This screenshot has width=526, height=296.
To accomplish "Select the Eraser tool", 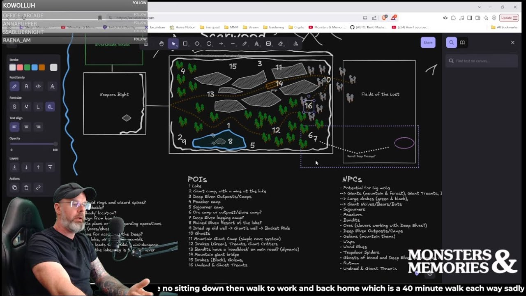I will [x=281, y=44].
